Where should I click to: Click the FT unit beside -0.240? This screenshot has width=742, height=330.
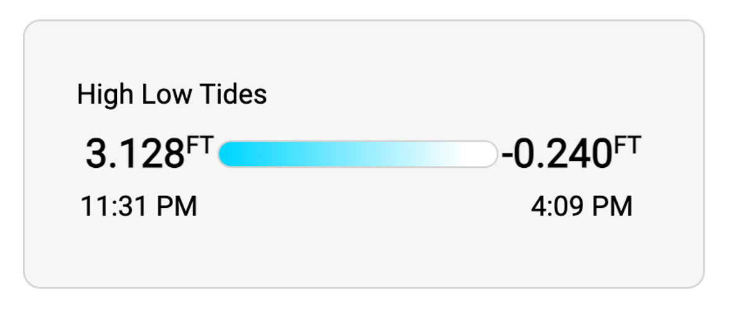tap(626, 147)
